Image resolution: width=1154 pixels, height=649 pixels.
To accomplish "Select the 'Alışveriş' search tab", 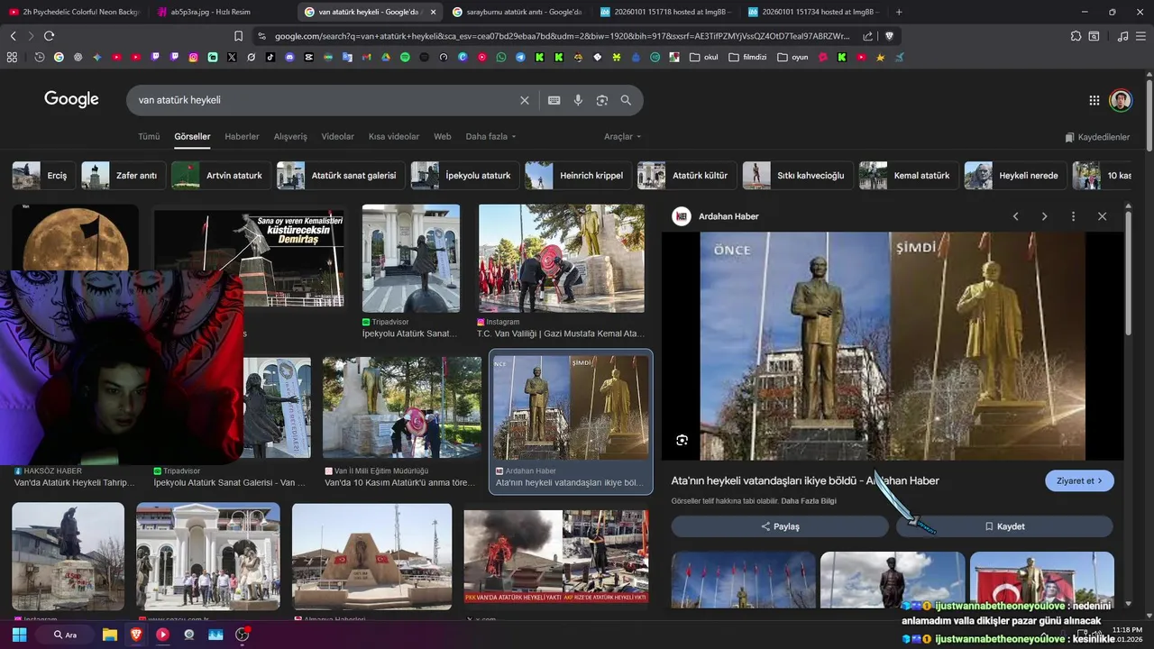I will (290, 137).
